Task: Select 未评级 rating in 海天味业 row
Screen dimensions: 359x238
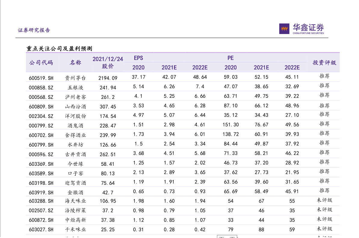Action: [x=324, y=200]
